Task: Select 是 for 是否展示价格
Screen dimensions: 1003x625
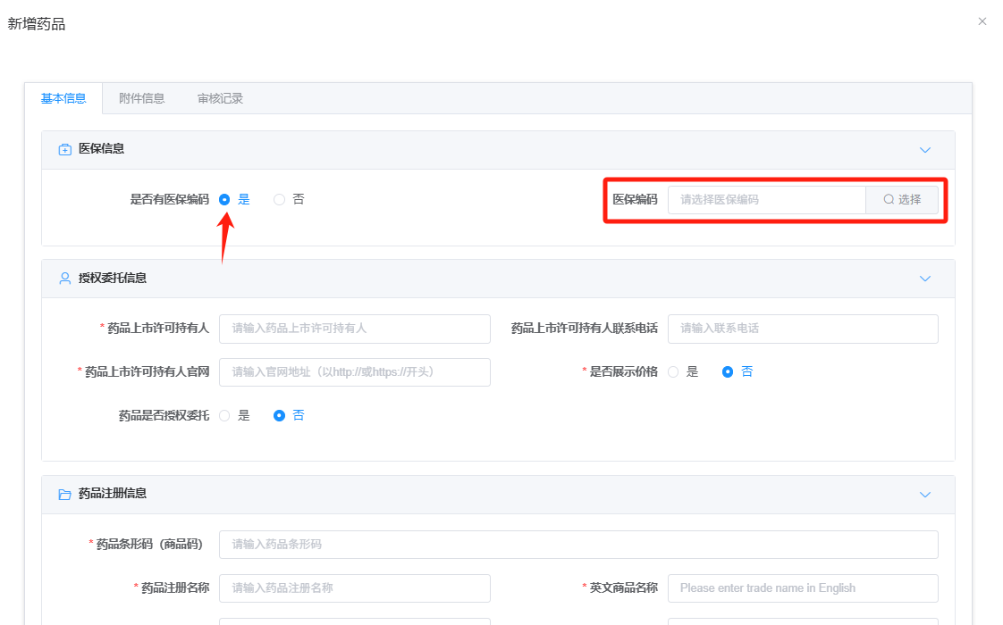Action: click(673, 372)
